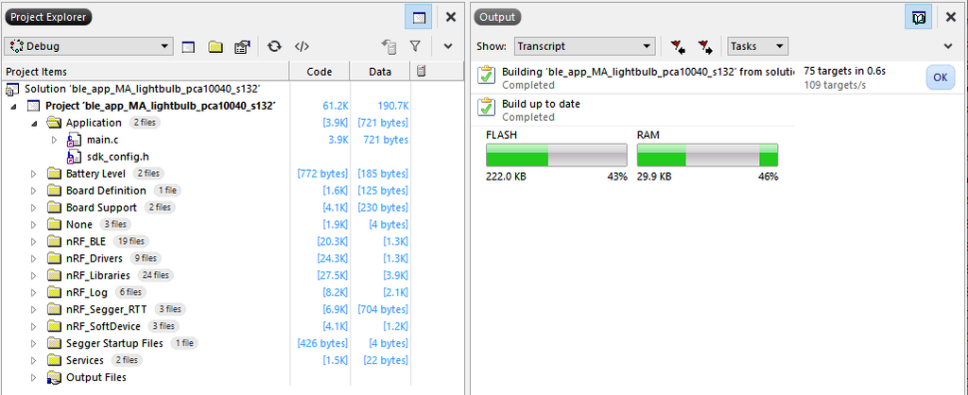Jump to next error marker in Output
968x395 pixels.
coord(705,45)
